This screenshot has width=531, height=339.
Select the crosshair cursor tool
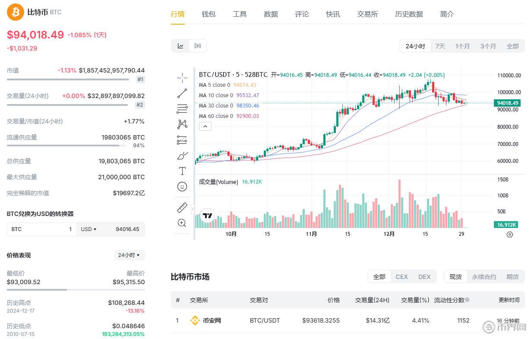coord(182,77)
